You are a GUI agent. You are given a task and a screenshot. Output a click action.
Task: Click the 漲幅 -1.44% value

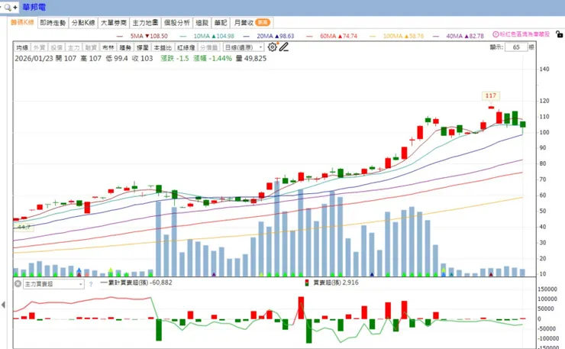tap(212, 58)
